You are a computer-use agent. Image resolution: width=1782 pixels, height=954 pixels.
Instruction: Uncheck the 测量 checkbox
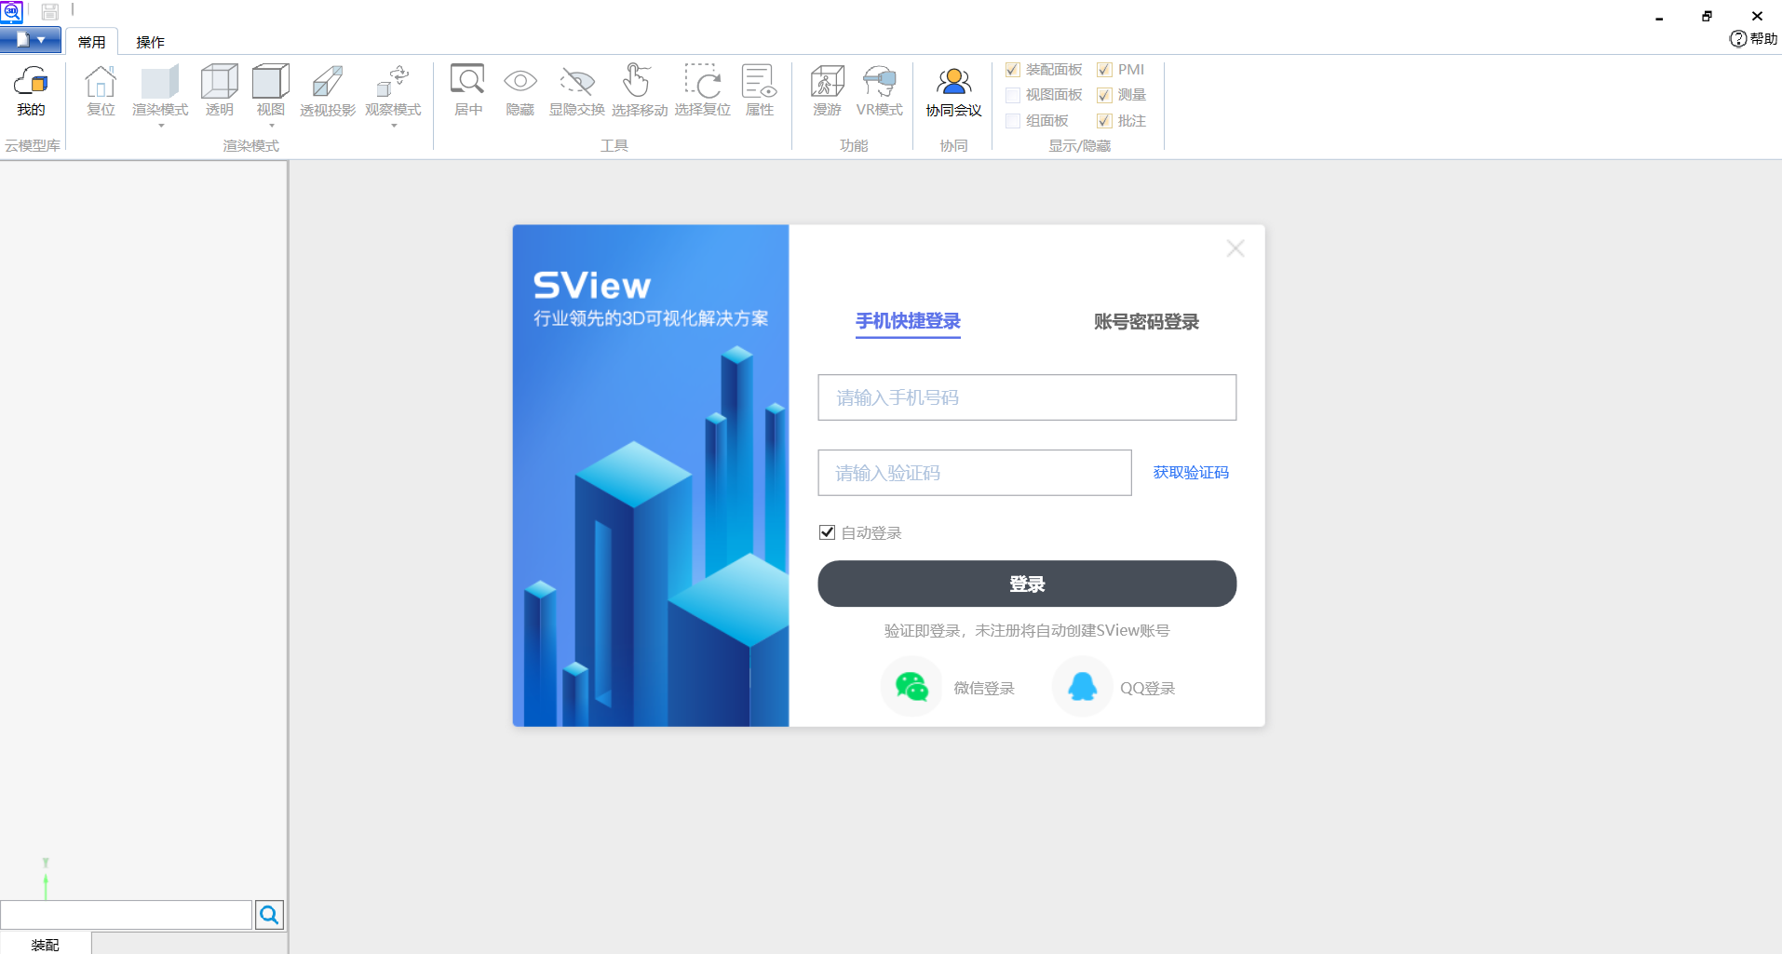click(1104, 95)
